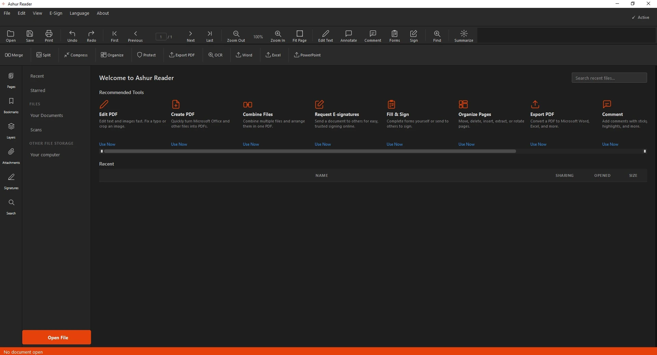The width and height of the screenshot is (657, 355).
Task: Click the 100% zoom level value
Action: [x=258, y=37]
